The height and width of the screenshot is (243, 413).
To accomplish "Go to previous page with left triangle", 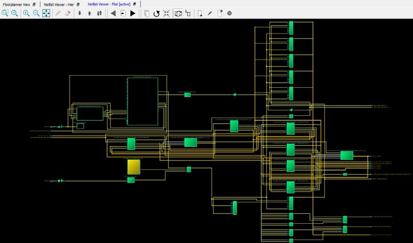I will tap(113, 13).
